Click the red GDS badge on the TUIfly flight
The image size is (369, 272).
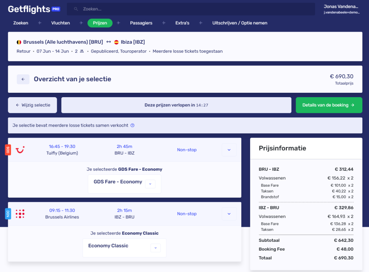pyautogui.click(x=8, y=150)
